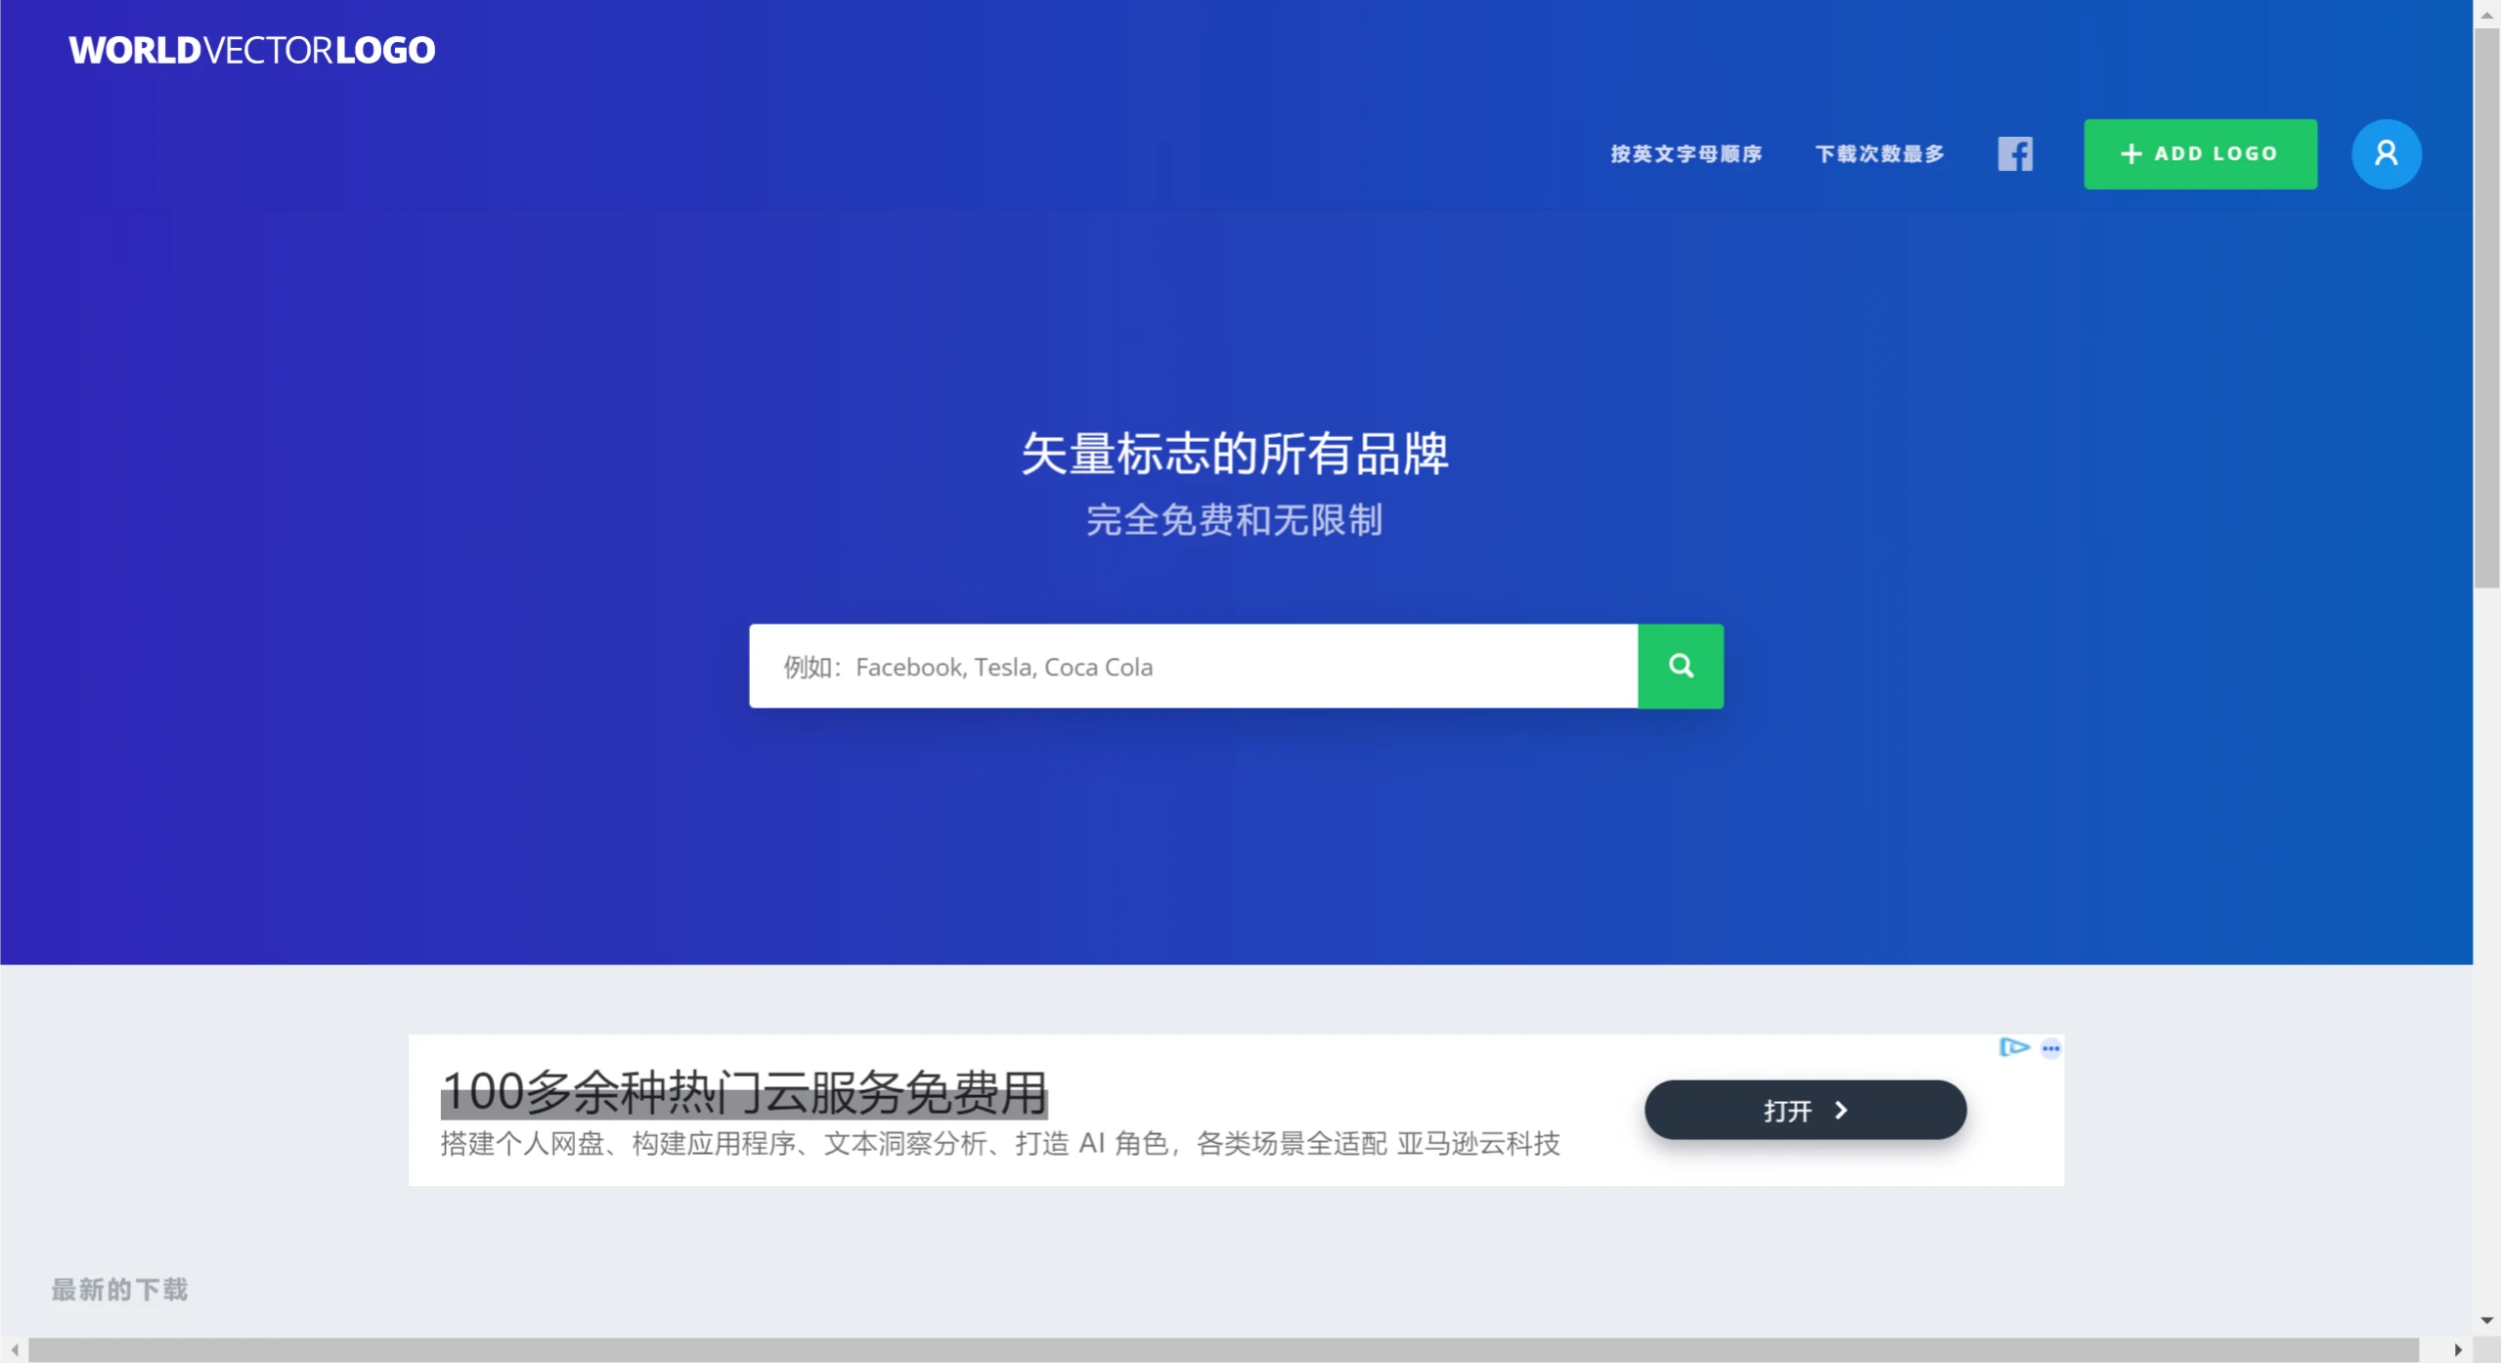Open the ad options ellipsis icon
Image resolution: width=2501 pixels, height=1363 pixels.
2050,1047
